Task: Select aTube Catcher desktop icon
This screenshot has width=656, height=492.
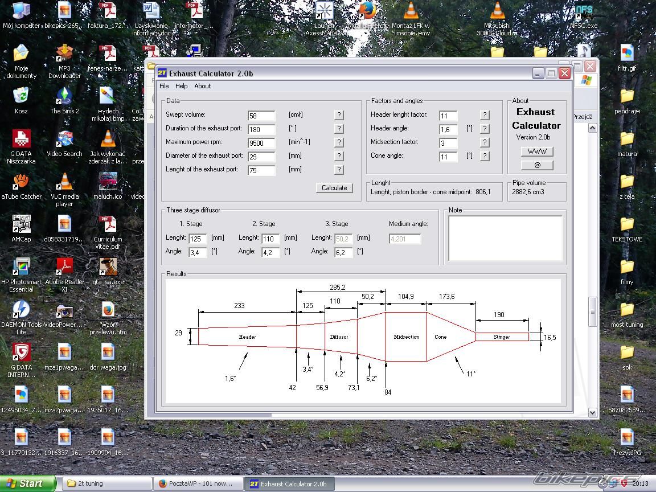Action: point(21,187)
